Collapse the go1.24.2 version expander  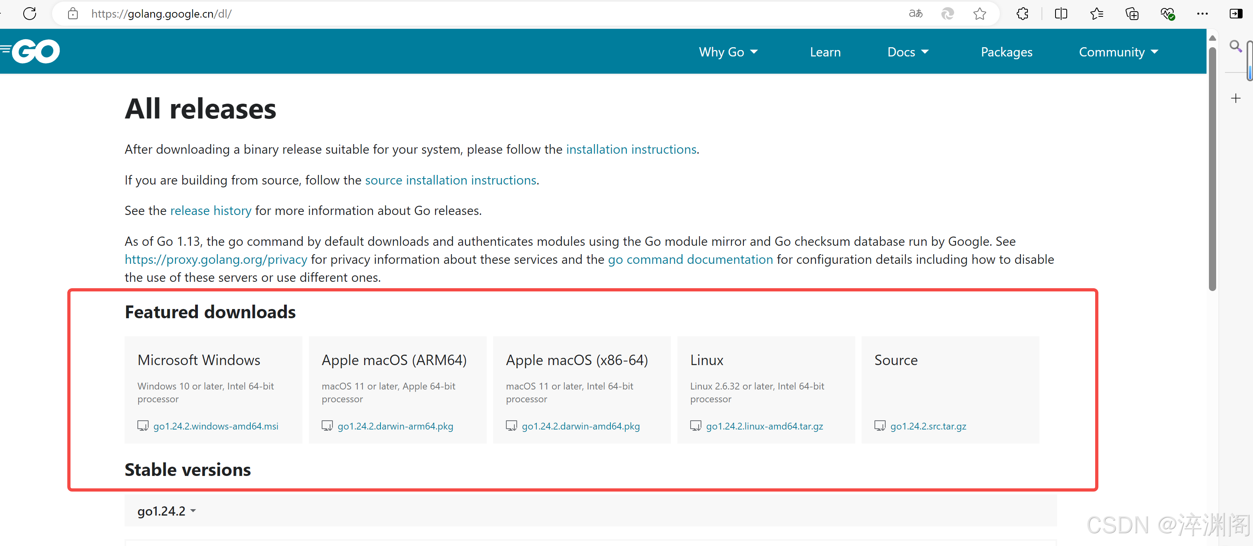click(x=166, y=511)
